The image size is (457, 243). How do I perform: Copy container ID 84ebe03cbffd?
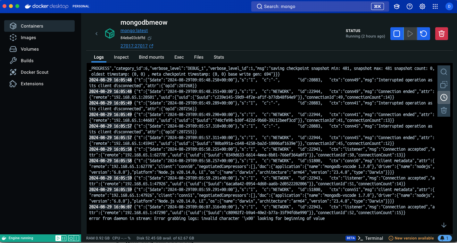pos(150,38)
